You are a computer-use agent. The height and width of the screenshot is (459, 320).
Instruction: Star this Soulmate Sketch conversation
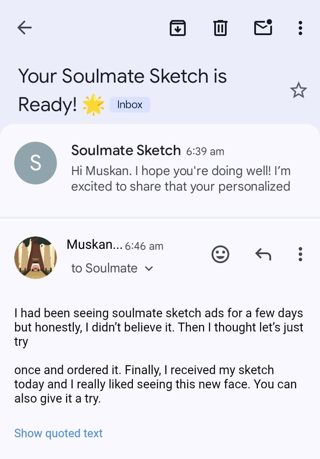pos(298,91)
